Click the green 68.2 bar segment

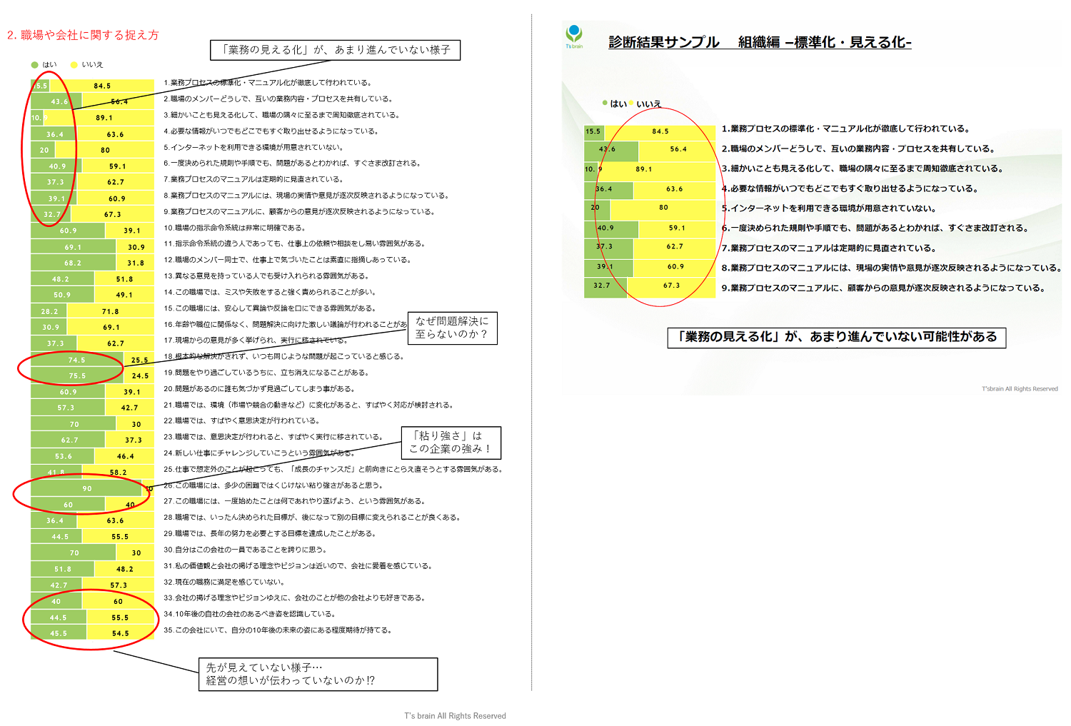(x=73, y=263)
